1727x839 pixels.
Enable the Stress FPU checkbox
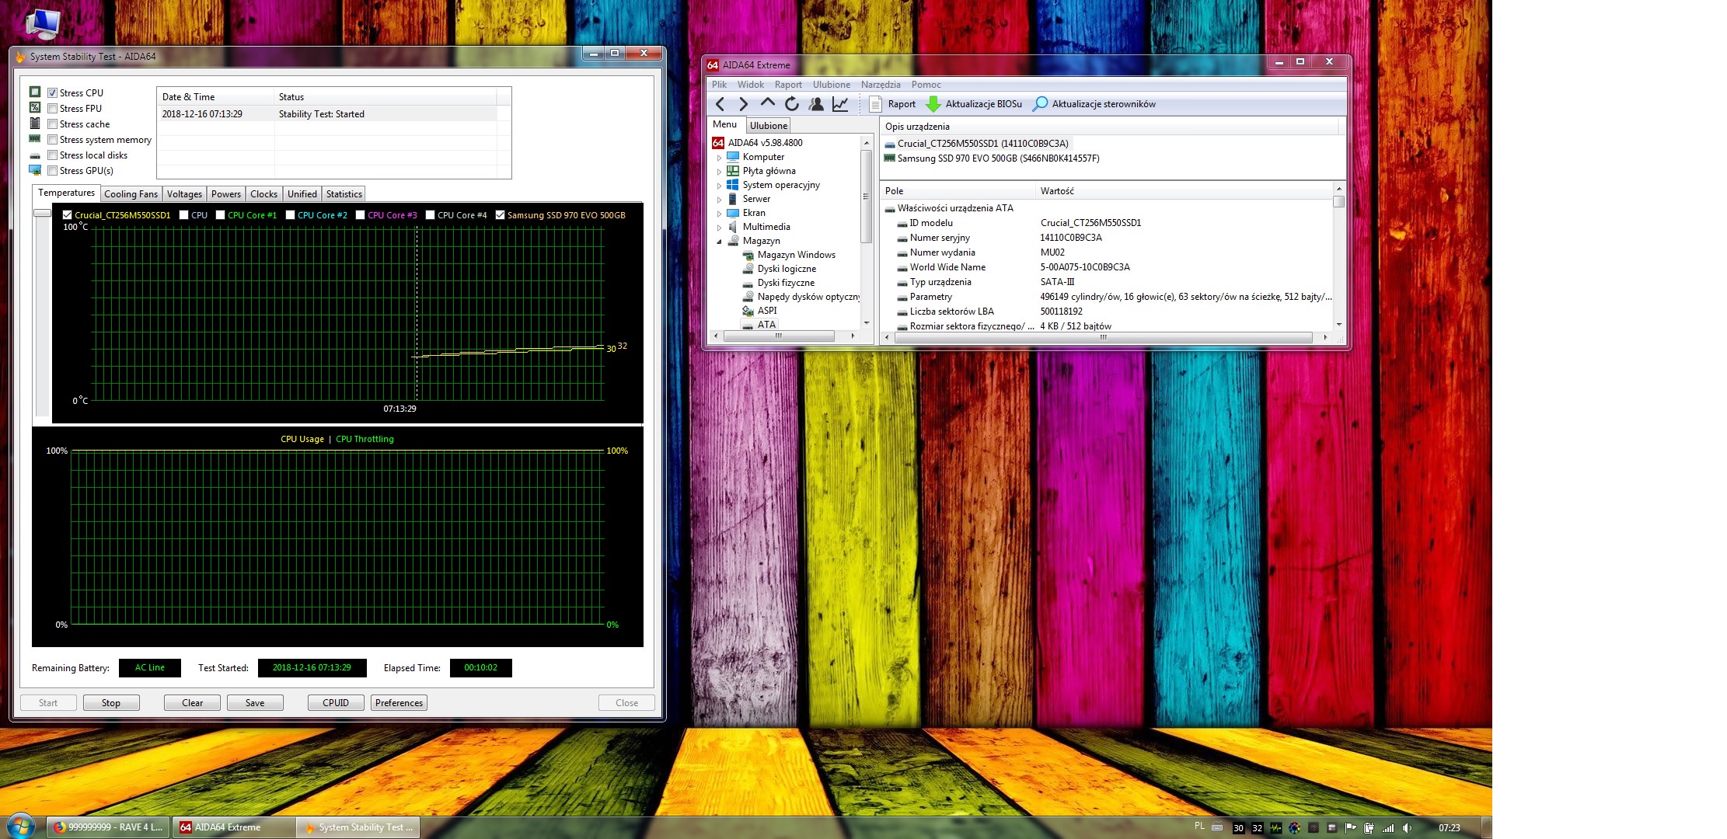(x=53, y=109)
